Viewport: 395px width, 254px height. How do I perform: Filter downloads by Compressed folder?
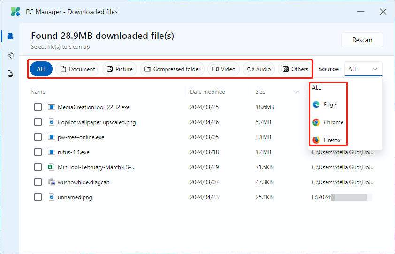point(172,69)
